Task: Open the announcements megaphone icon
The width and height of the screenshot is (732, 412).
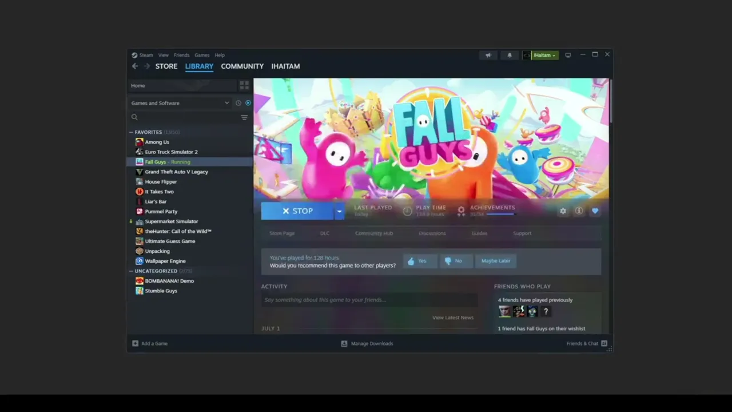Action: [488, 55]
